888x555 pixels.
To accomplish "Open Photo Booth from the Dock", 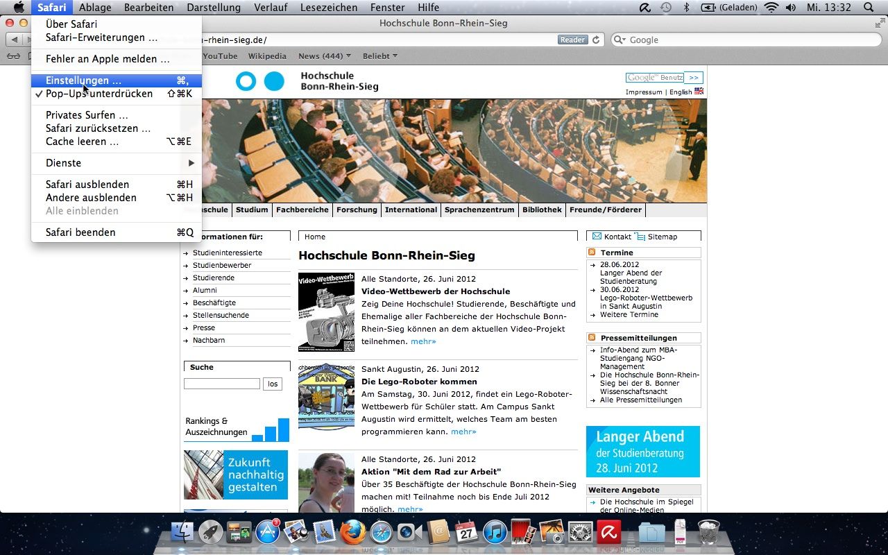I will point(524,533).
